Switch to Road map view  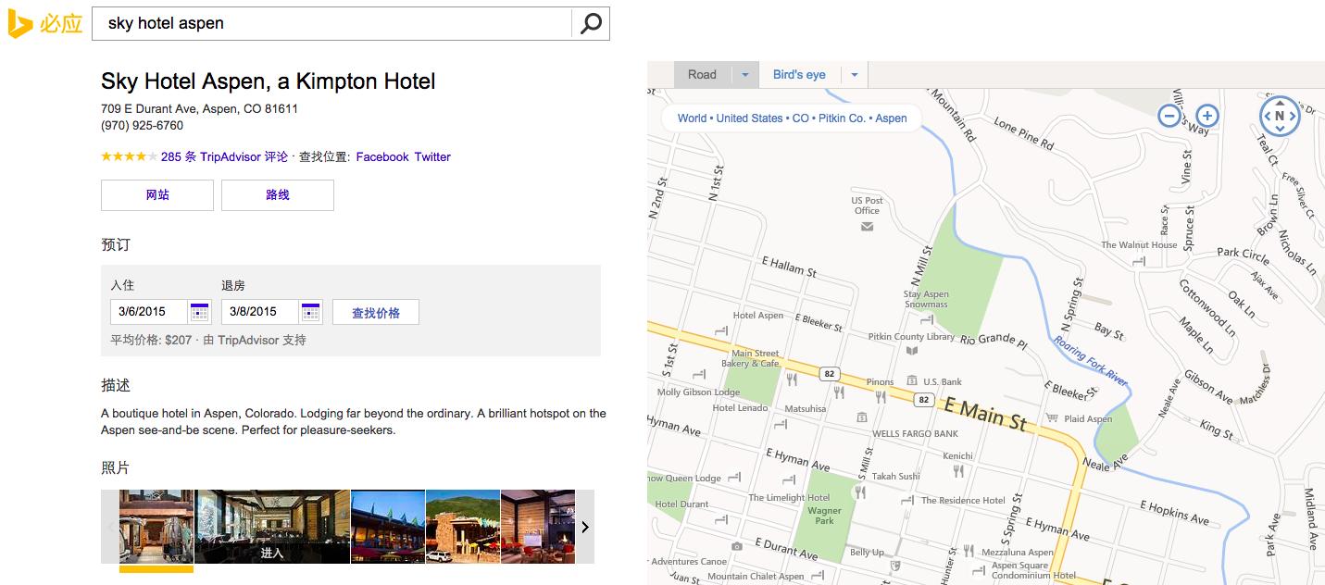pyautogui.click(x=702, y=75)
